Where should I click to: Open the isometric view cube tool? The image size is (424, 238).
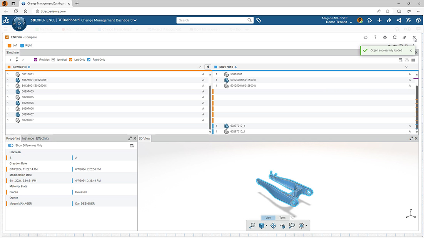click(x=301, y=225)
